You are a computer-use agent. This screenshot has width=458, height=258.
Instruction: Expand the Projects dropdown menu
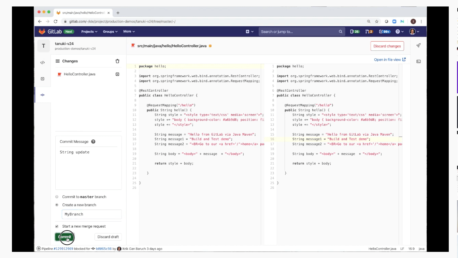(x=89, y=32)
